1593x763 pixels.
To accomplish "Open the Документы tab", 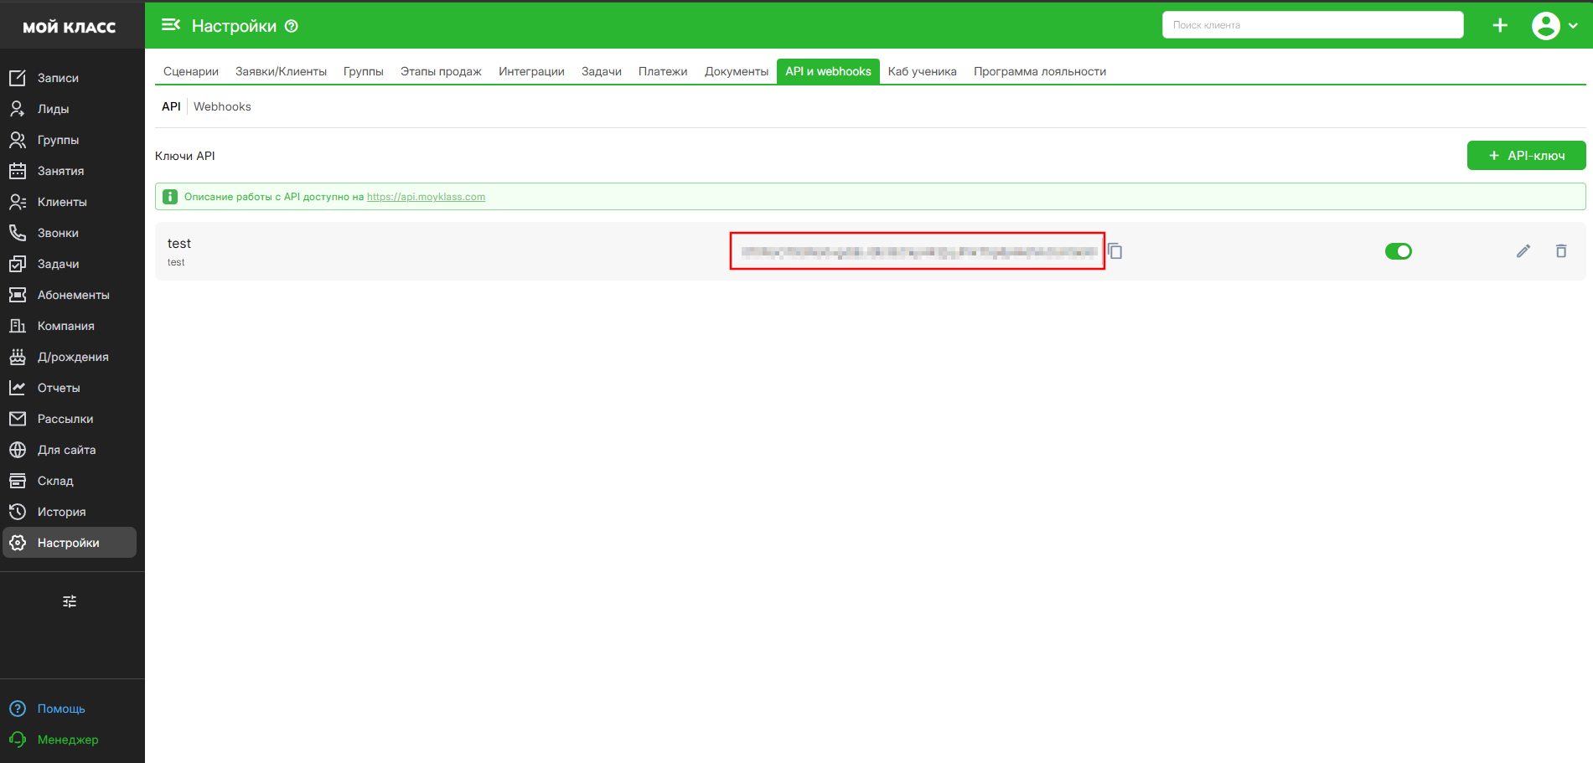I will tap(737, 71).
